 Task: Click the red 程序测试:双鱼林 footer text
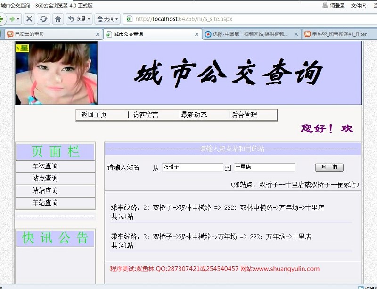pos(215,269)
